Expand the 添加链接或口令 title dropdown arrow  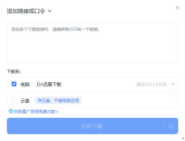coord(50,11)
